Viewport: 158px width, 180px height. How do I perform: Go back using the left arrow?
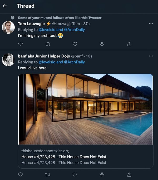[4, 6]
